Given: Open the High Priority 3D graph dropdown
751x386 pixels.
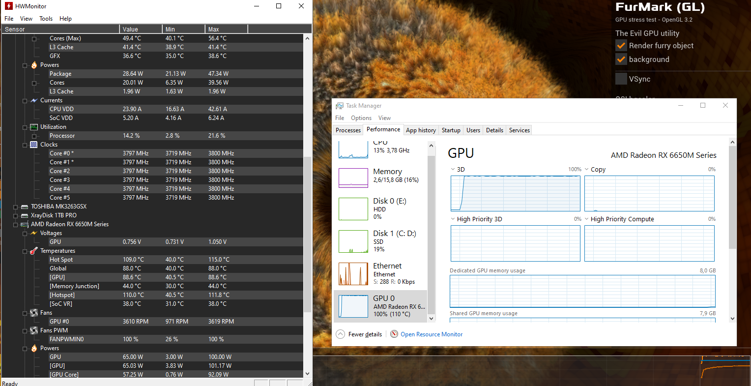Looking at the screenshot, I should click(453, 219).
